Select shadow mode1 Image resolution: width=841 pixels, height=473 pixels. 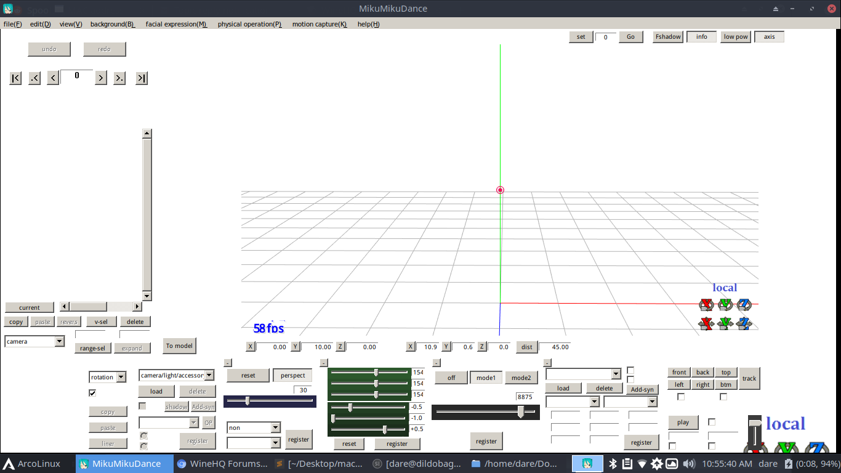pos(486,378)
